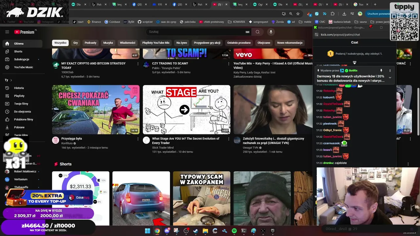
Task: Open File Explorer from the taskbar
Action: tap(205, 231)
